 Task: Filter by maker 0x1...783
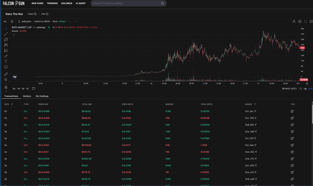pyautogui.click(x=256, y=118)
